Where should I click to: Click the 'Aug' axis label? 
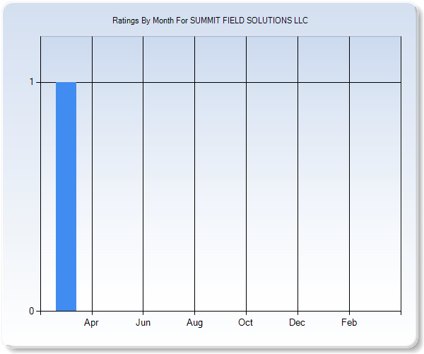tap(194, 323)
